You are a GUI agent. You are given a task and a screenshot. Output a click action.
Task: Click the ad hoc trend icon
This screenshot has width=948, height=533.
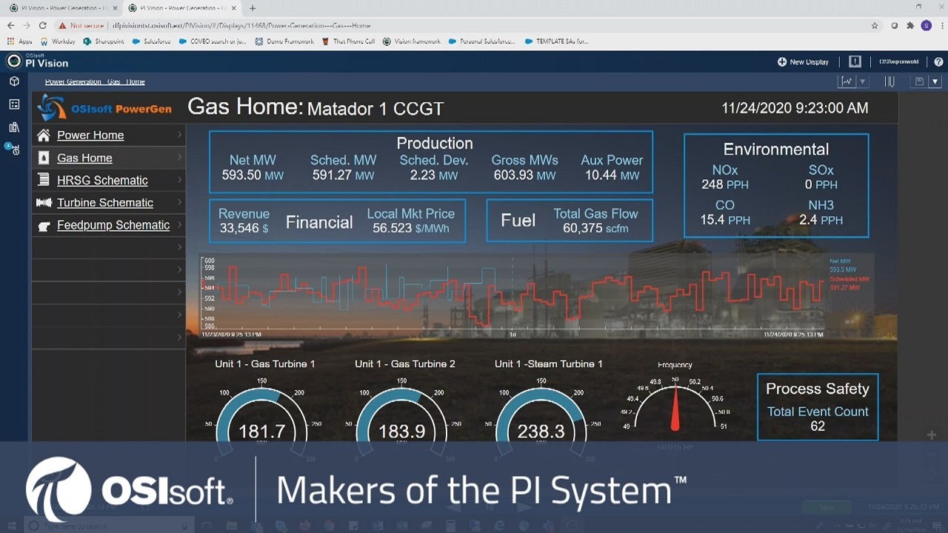pyautogui.click(x=847, y=81)
